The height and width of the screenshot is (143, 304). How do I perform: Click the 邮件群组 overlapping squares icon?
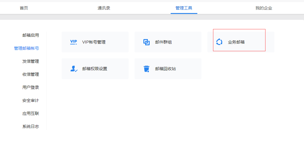coord(146,42)
